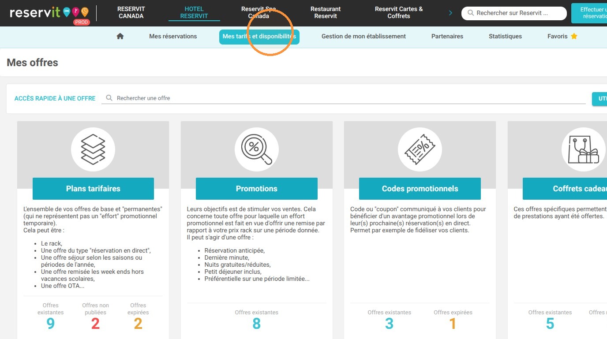Click the Reservit logo
Viewport: 607px width, 339px height.
(49, 12)
